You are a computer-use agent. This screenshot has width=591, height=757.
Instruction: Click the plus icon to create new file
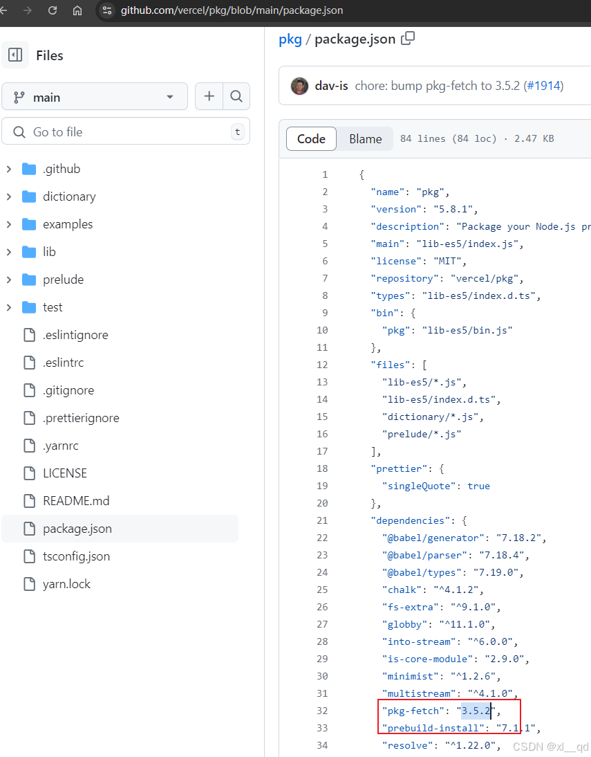click(209, 97)
